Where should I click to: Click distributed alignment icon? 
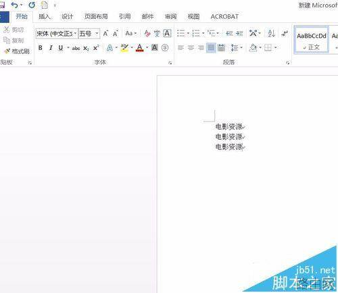221,48
